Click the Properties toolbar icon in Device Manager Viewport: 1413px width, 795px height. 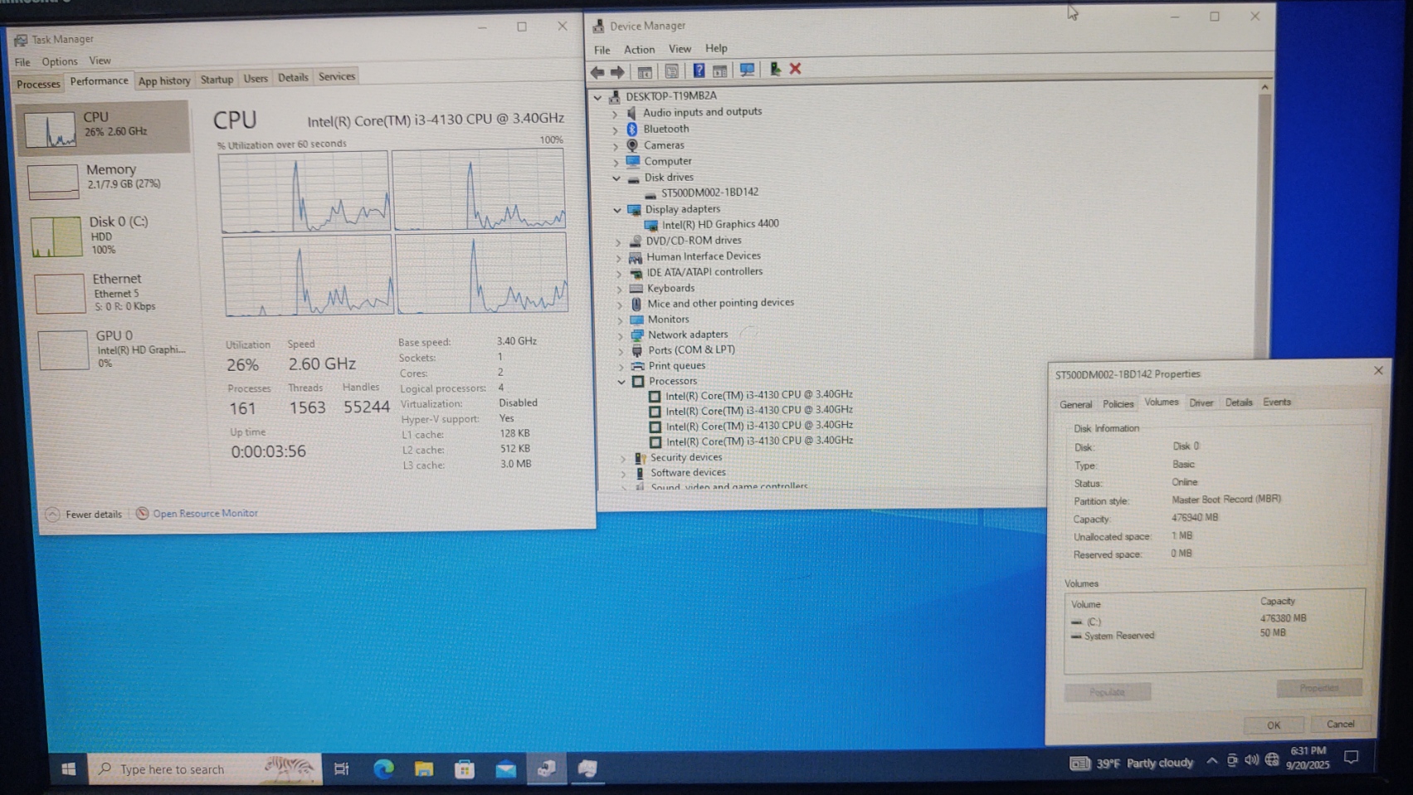click(671, 71)
